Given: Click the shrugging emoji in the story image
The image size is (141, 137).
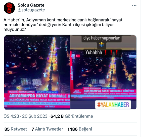Looking at the screenshot, I should pos(101,45).
